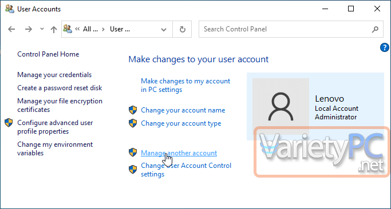Image resolution: width=391 pixels, height=209 pixels.
Task: Expand the breadcrumb overflow chevrons
Action: click(77, 29)
